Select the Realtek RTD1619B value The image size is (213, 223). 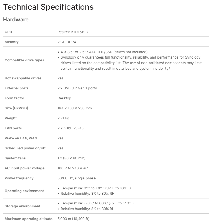coord(72,32)
